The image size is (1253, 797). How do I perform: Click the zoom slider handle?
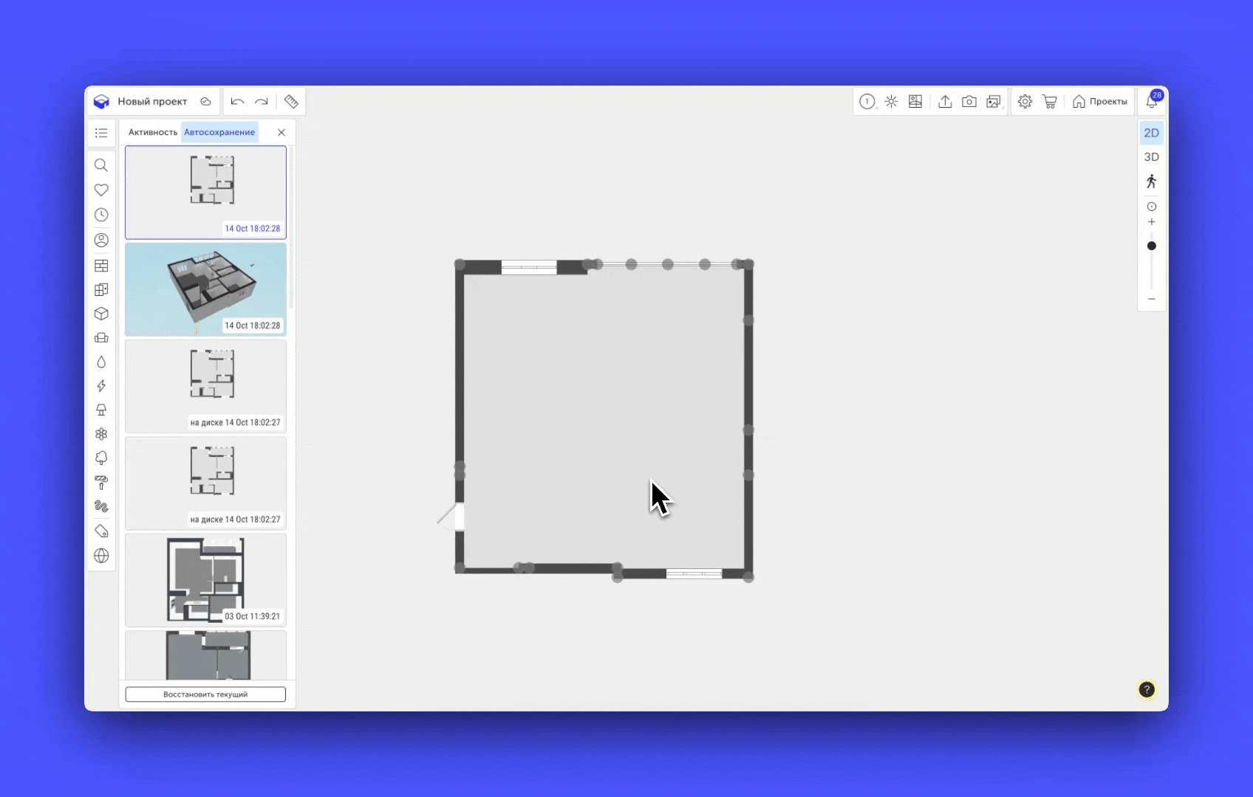tap(1151, 246)
